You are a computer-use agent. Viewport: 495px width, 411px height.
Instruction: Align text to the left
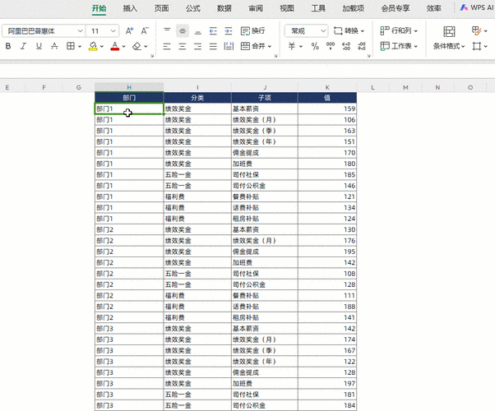coord(167,46)
